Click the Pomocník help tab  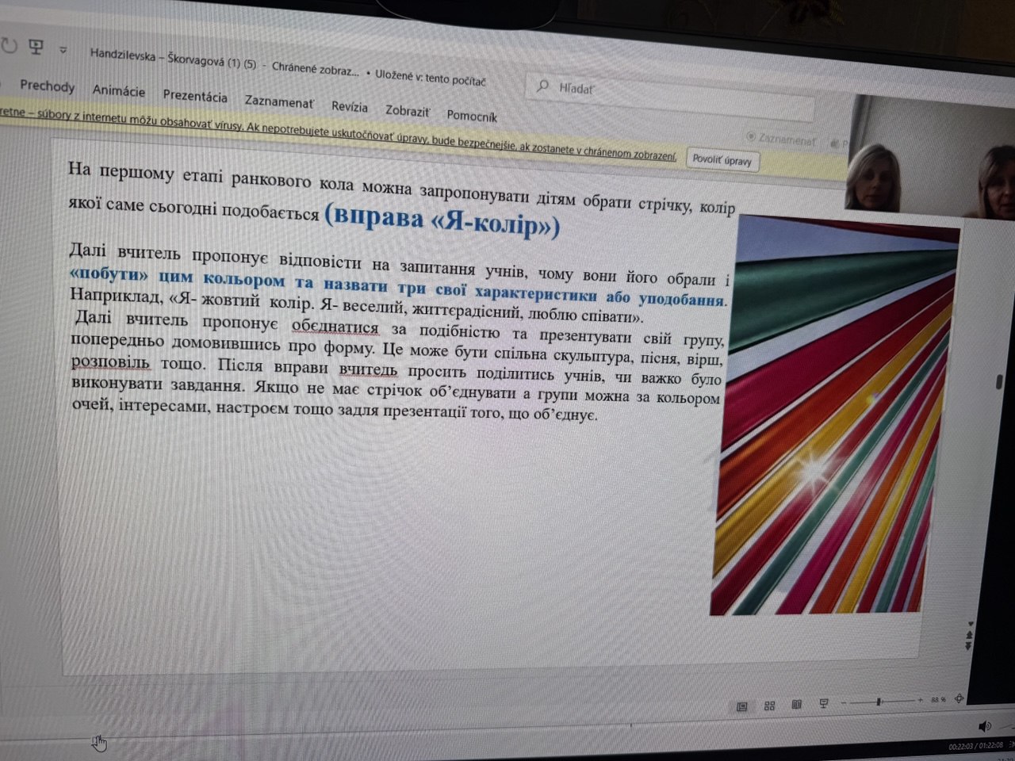tap(471, 116)
